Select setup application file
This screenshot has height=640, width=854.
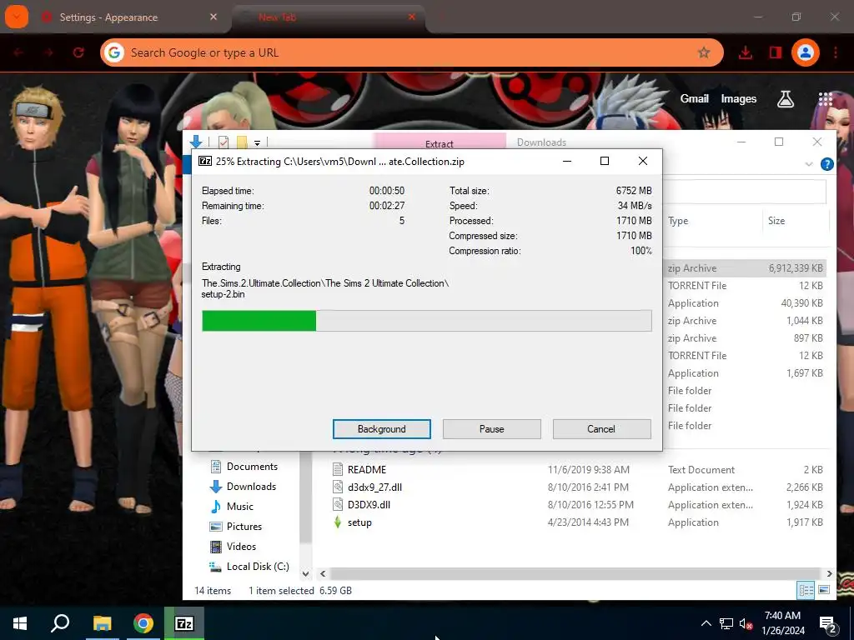[359, 522]
